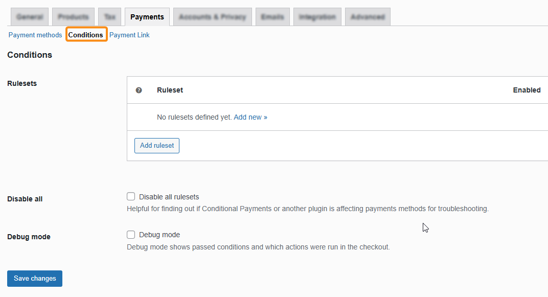Screen dimensions: 548x297
Task: Switch to the Products tab
Action: [x=73, y=17]
